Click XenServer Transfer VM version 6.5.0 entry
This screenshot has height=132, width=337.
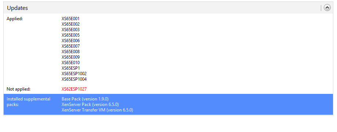pos(98,110)
